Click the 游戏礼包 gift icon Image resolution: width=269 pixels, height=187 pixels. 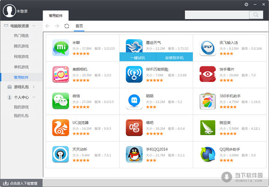click(x=9, y=87)
